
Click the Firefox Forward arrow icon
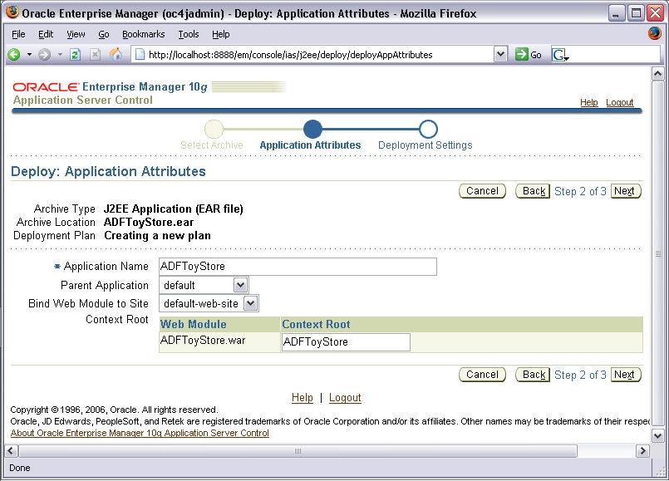[44, 55]
